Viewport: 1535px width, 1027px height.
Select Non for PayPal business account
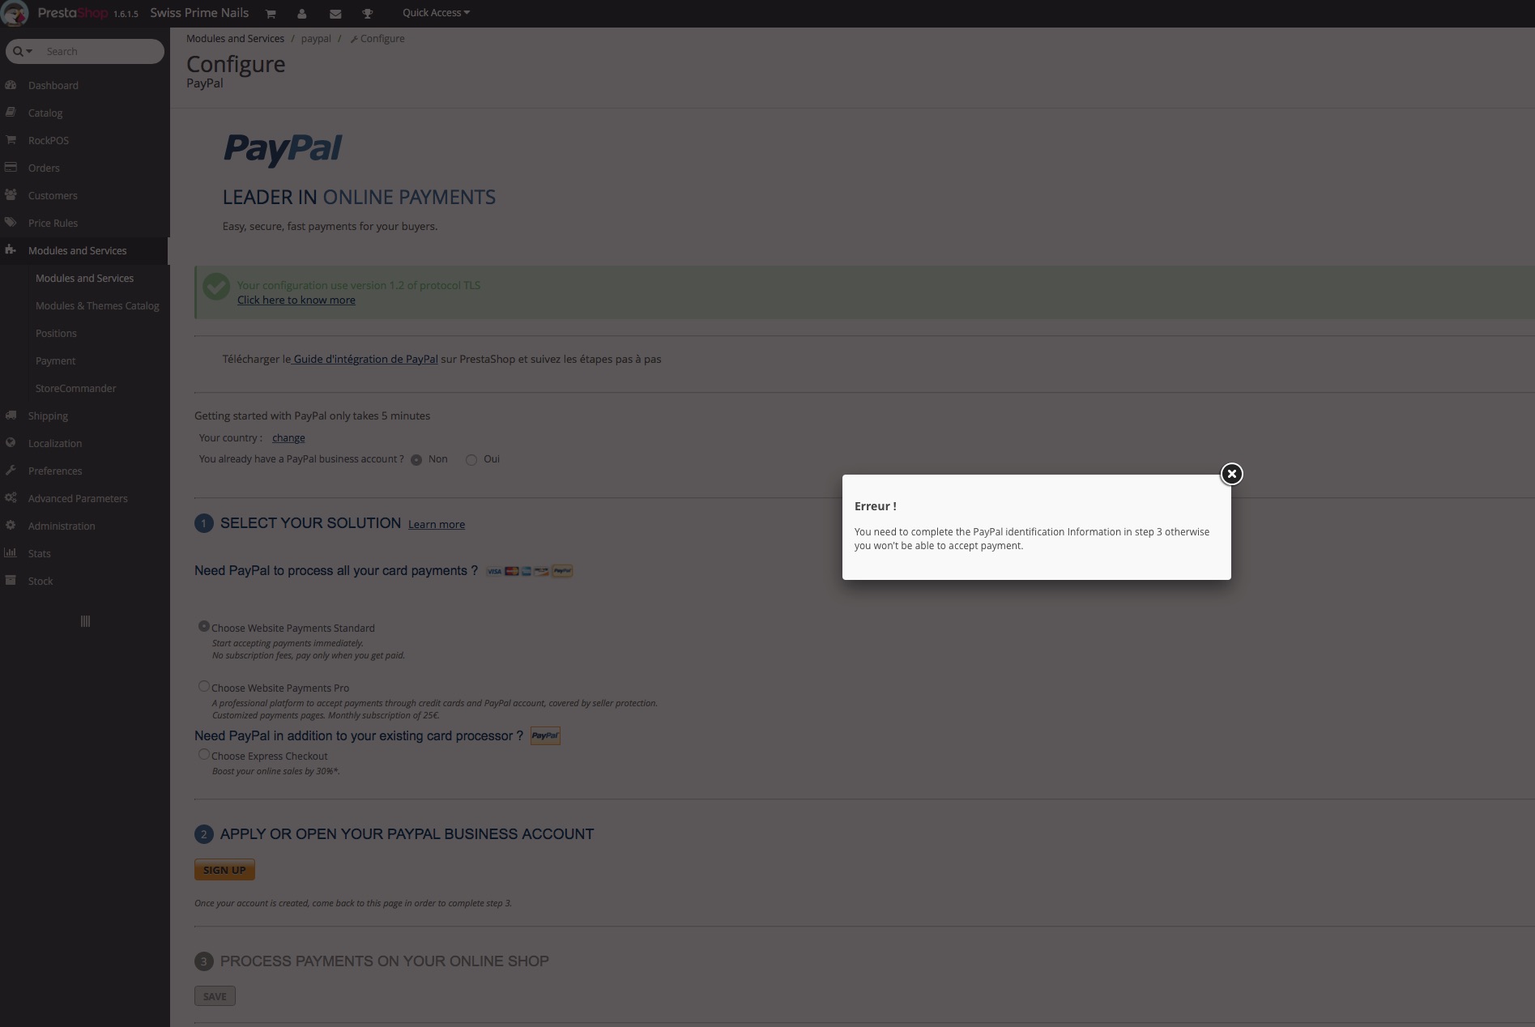click(416, 460)
